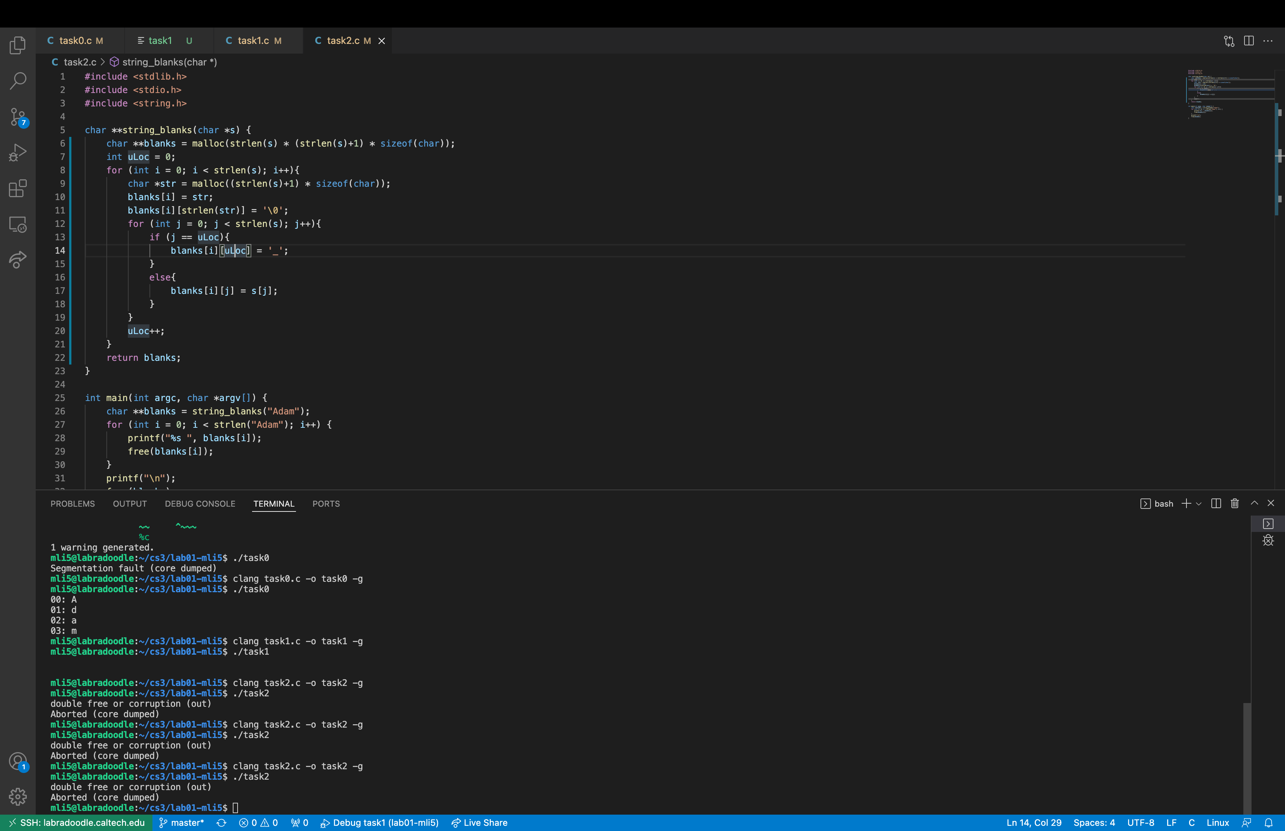1285x831 pixels.
Task: Delete the terminal with the trash icon
Action: tap(1234, 503)
